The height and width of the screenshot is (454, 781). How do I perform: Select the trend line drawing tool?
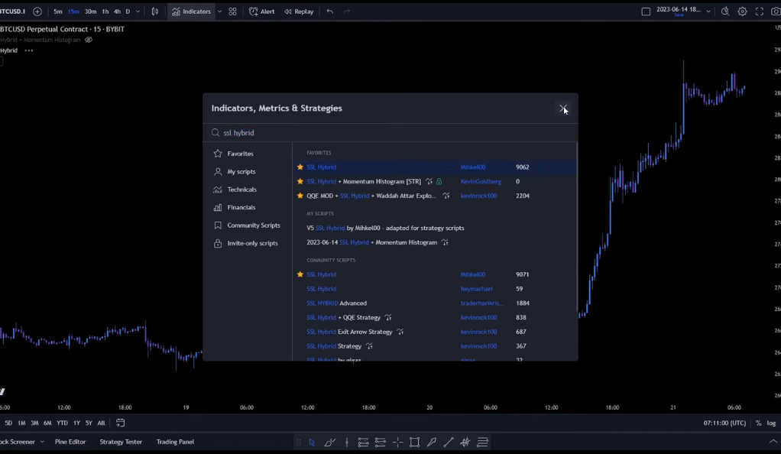[449, 442]
